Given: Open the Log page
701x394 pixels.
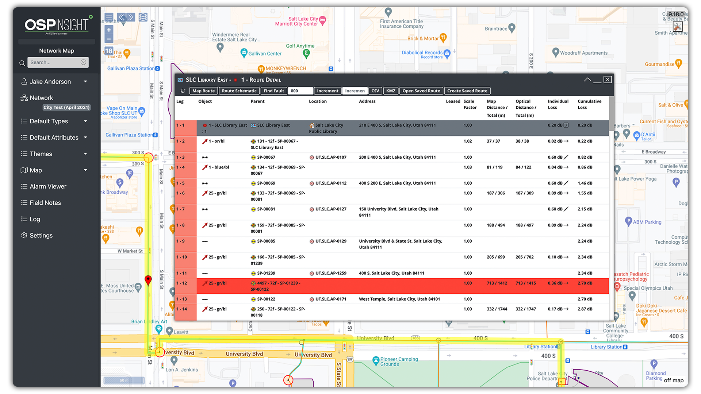Looking at the screenshot, I should (31, 219).
